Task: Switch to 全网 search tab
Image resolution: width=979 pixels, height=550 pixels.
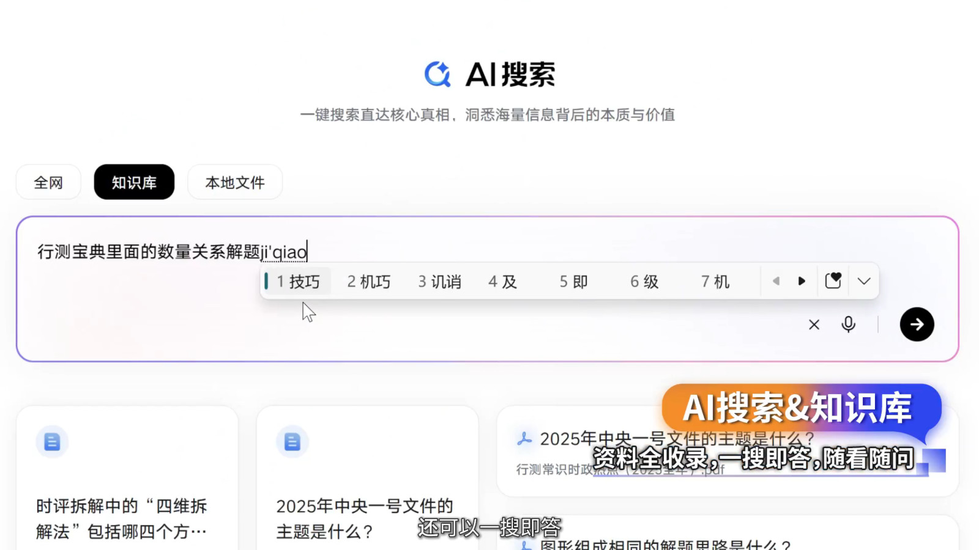Action: (x=48, y=182)
